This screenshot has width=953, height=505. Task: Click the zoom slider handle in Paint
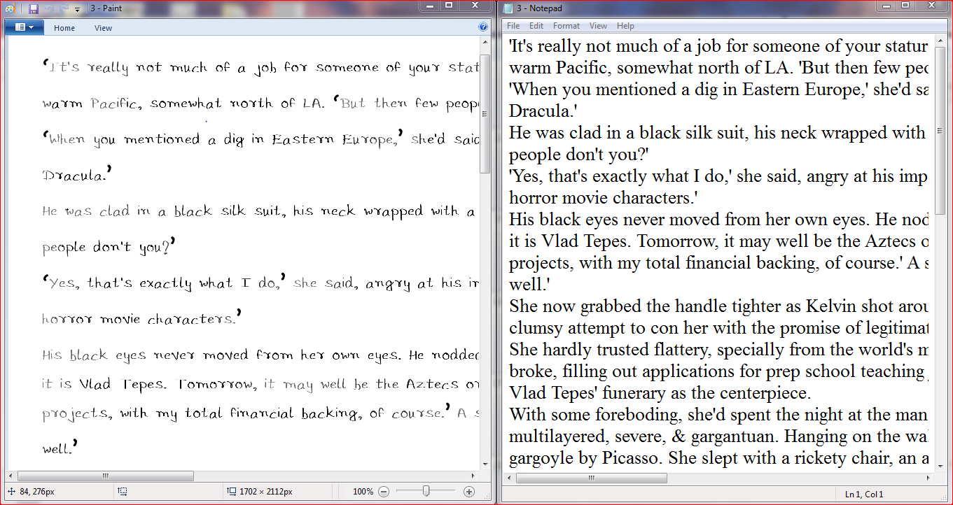coord(426,492)
